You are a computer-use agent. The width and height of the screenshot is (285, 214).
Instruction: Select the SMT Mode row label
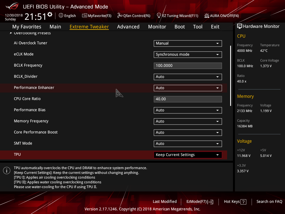point(23,143)
